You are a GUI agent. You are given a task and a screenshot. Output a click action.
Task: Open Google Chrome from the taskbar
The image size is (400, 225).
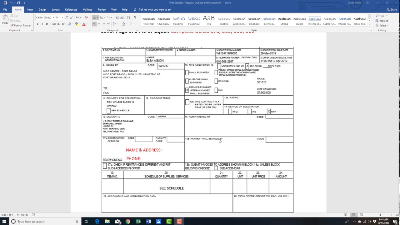point(128,222)
